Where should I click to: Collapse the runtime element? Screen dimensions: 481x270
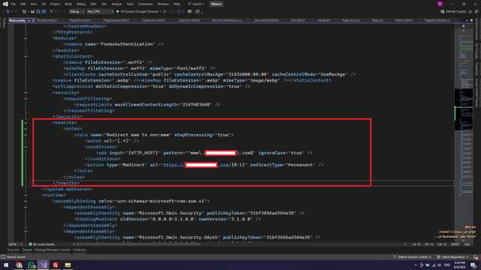(x=26, y=195)
